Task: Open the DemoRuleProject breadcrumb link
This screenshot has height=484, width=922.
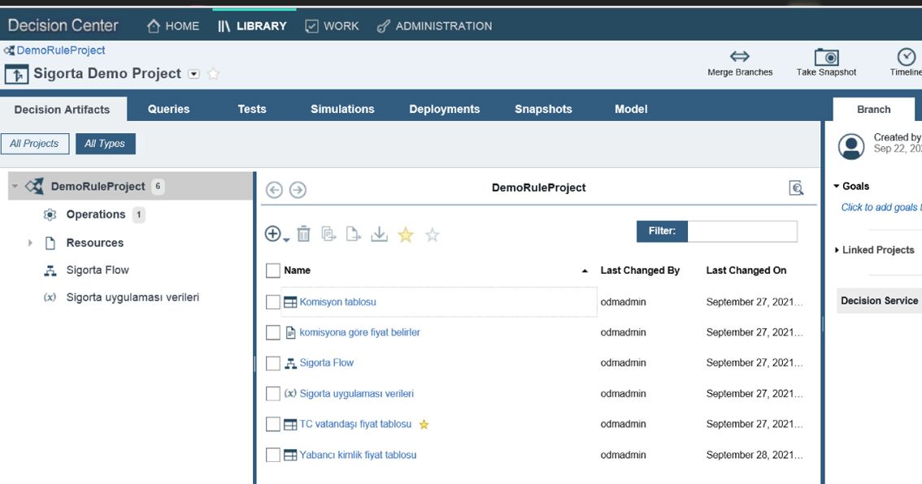Action: pyautogui.click(x=60, y=50)
